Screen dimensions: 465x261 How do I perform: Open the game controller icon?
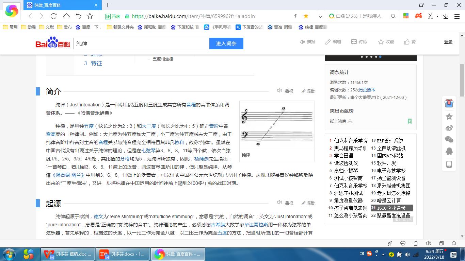(418, 16)
